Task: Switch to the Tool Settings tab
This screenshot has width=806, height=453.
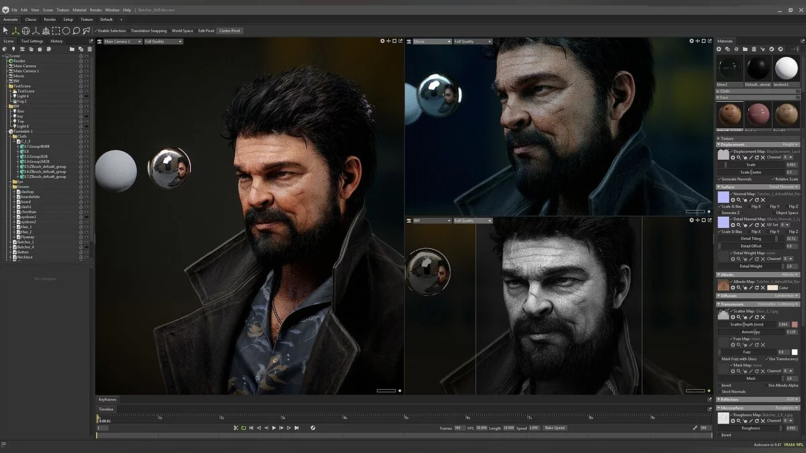Action: tap(32, 41)
